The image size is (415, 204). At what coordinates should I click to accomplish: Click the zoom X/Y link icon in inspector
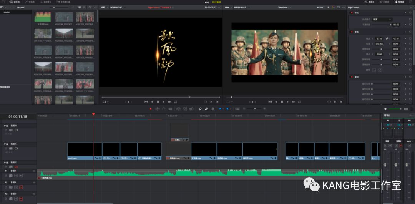387,39
